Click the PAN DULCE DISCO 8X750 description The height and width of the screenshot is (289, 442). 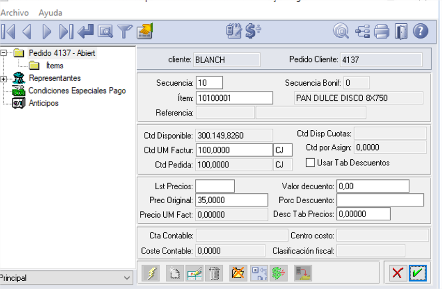click(x=358, y=98)
